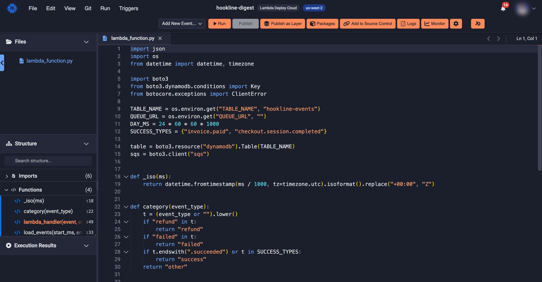Click the orange Run button
This screenshot has width=542, height=282.
pos(219,24)
